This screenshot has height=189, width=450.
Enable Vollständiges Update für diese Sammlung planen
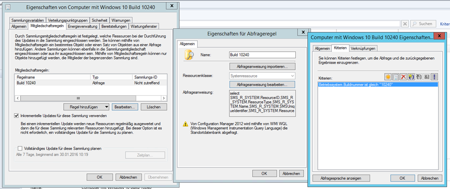[19, 149]
